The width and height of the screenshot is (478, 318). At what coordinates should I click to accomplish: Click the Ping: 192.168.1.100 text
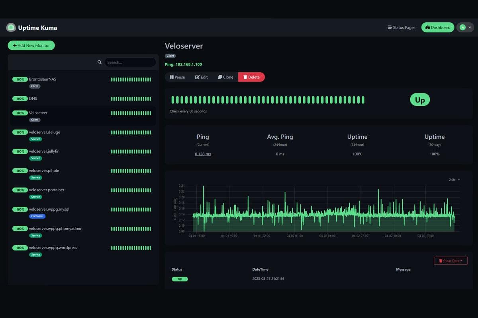(183, 64)
